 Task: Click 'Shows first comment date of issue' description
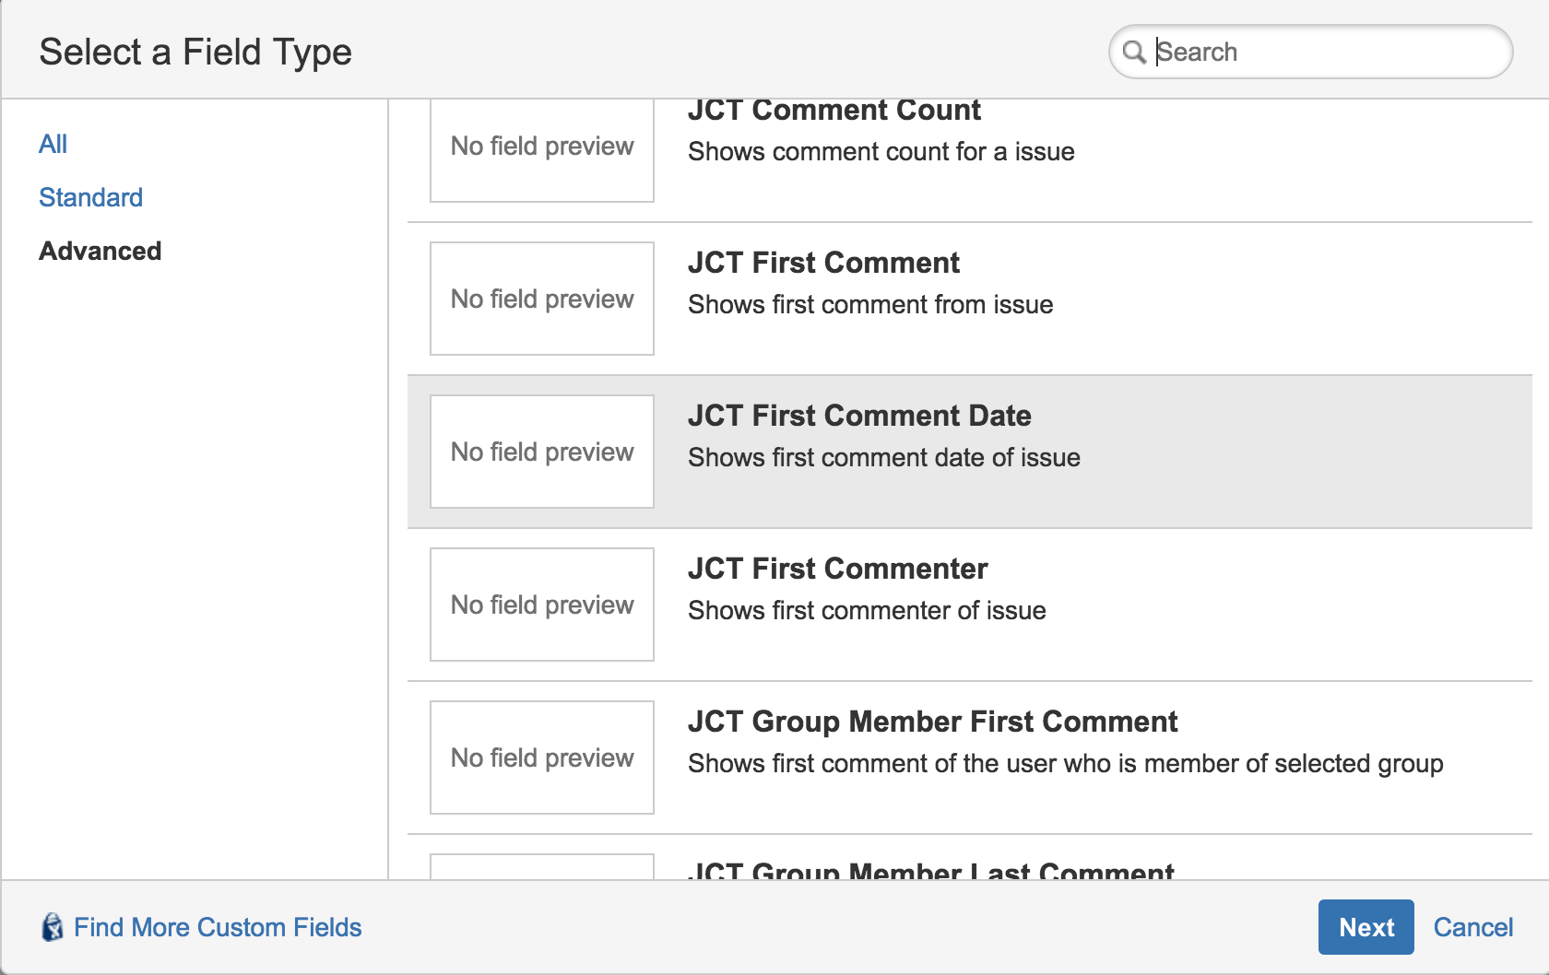884,457
